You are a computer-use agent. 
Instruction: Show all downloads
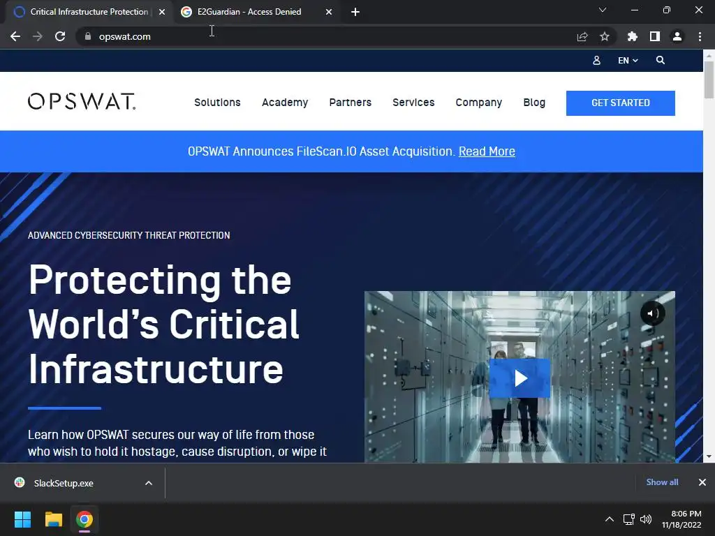662,482
